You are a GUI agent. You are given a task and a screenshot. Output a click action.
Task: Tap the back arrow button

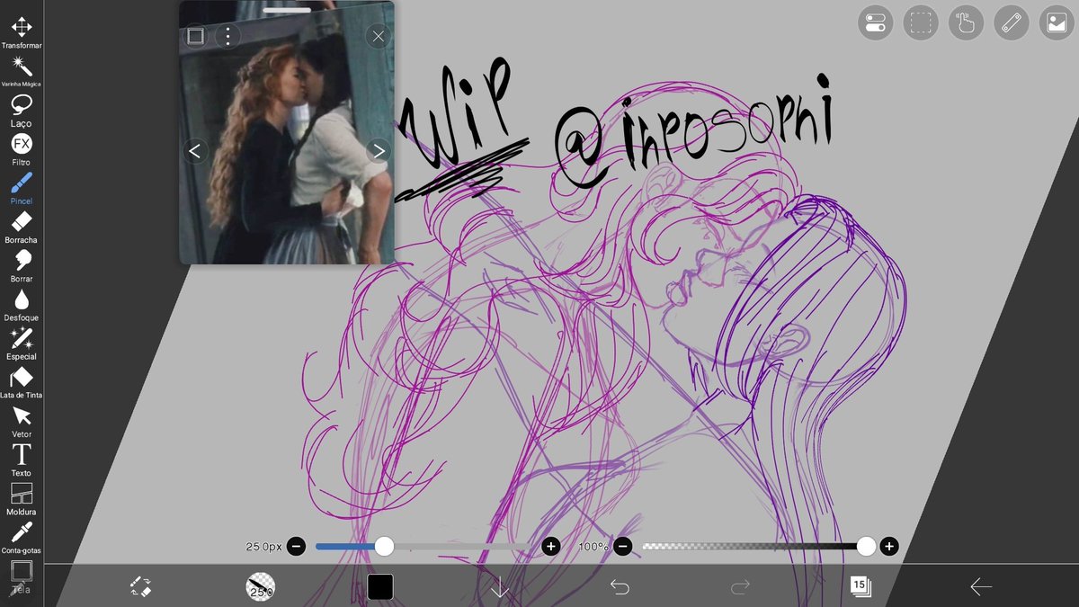[x=981, y=587]
